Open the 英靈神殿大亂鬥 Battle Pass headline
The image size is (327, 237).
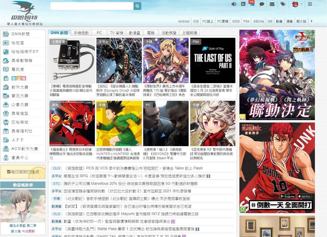coord(130,229)
